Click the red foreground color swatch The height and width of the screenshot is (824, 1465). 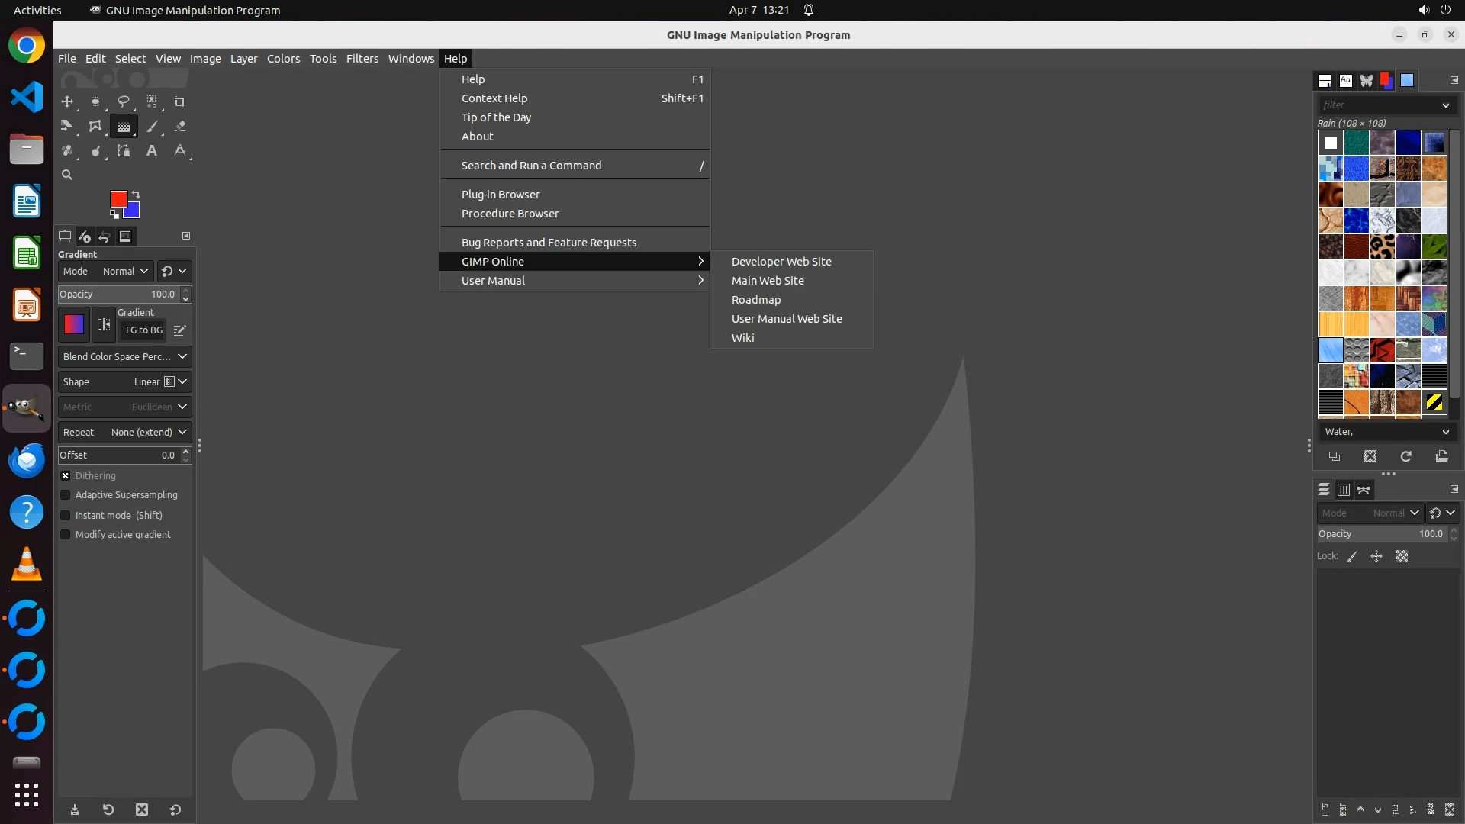[x=118, y=198]
